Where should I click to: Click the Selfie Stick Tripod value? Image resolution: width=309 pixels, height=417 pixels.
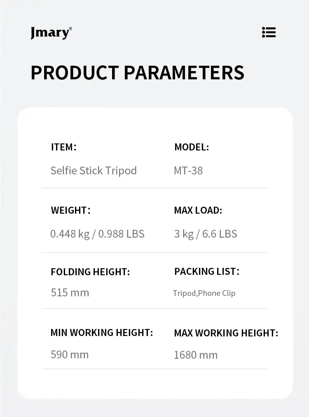pos(94,171)
